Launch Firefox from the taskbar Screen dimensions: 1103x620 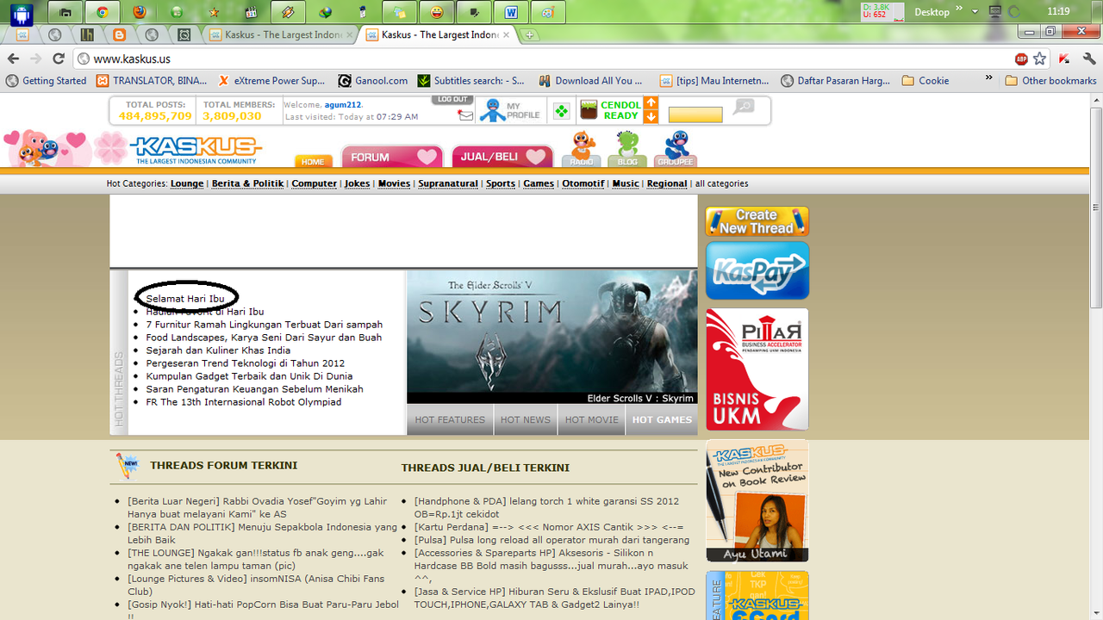[139, 12]
